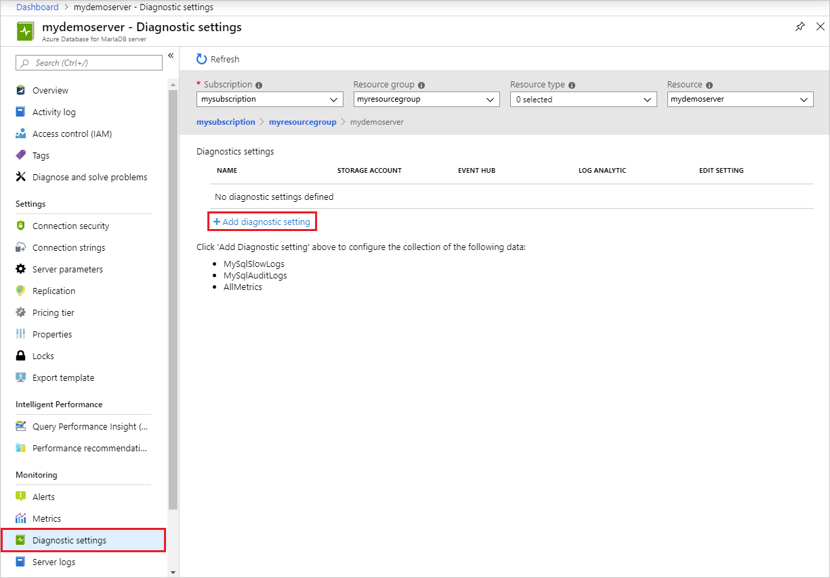Open the Resource dropdown showing mydemoserver
Screen dimensions: 830x578
(740, 99)
